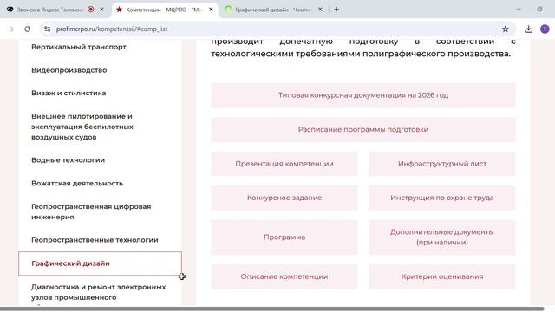Select Геопространственные технологии competency
Screen dimensions: 555x312
pos(95,240)
